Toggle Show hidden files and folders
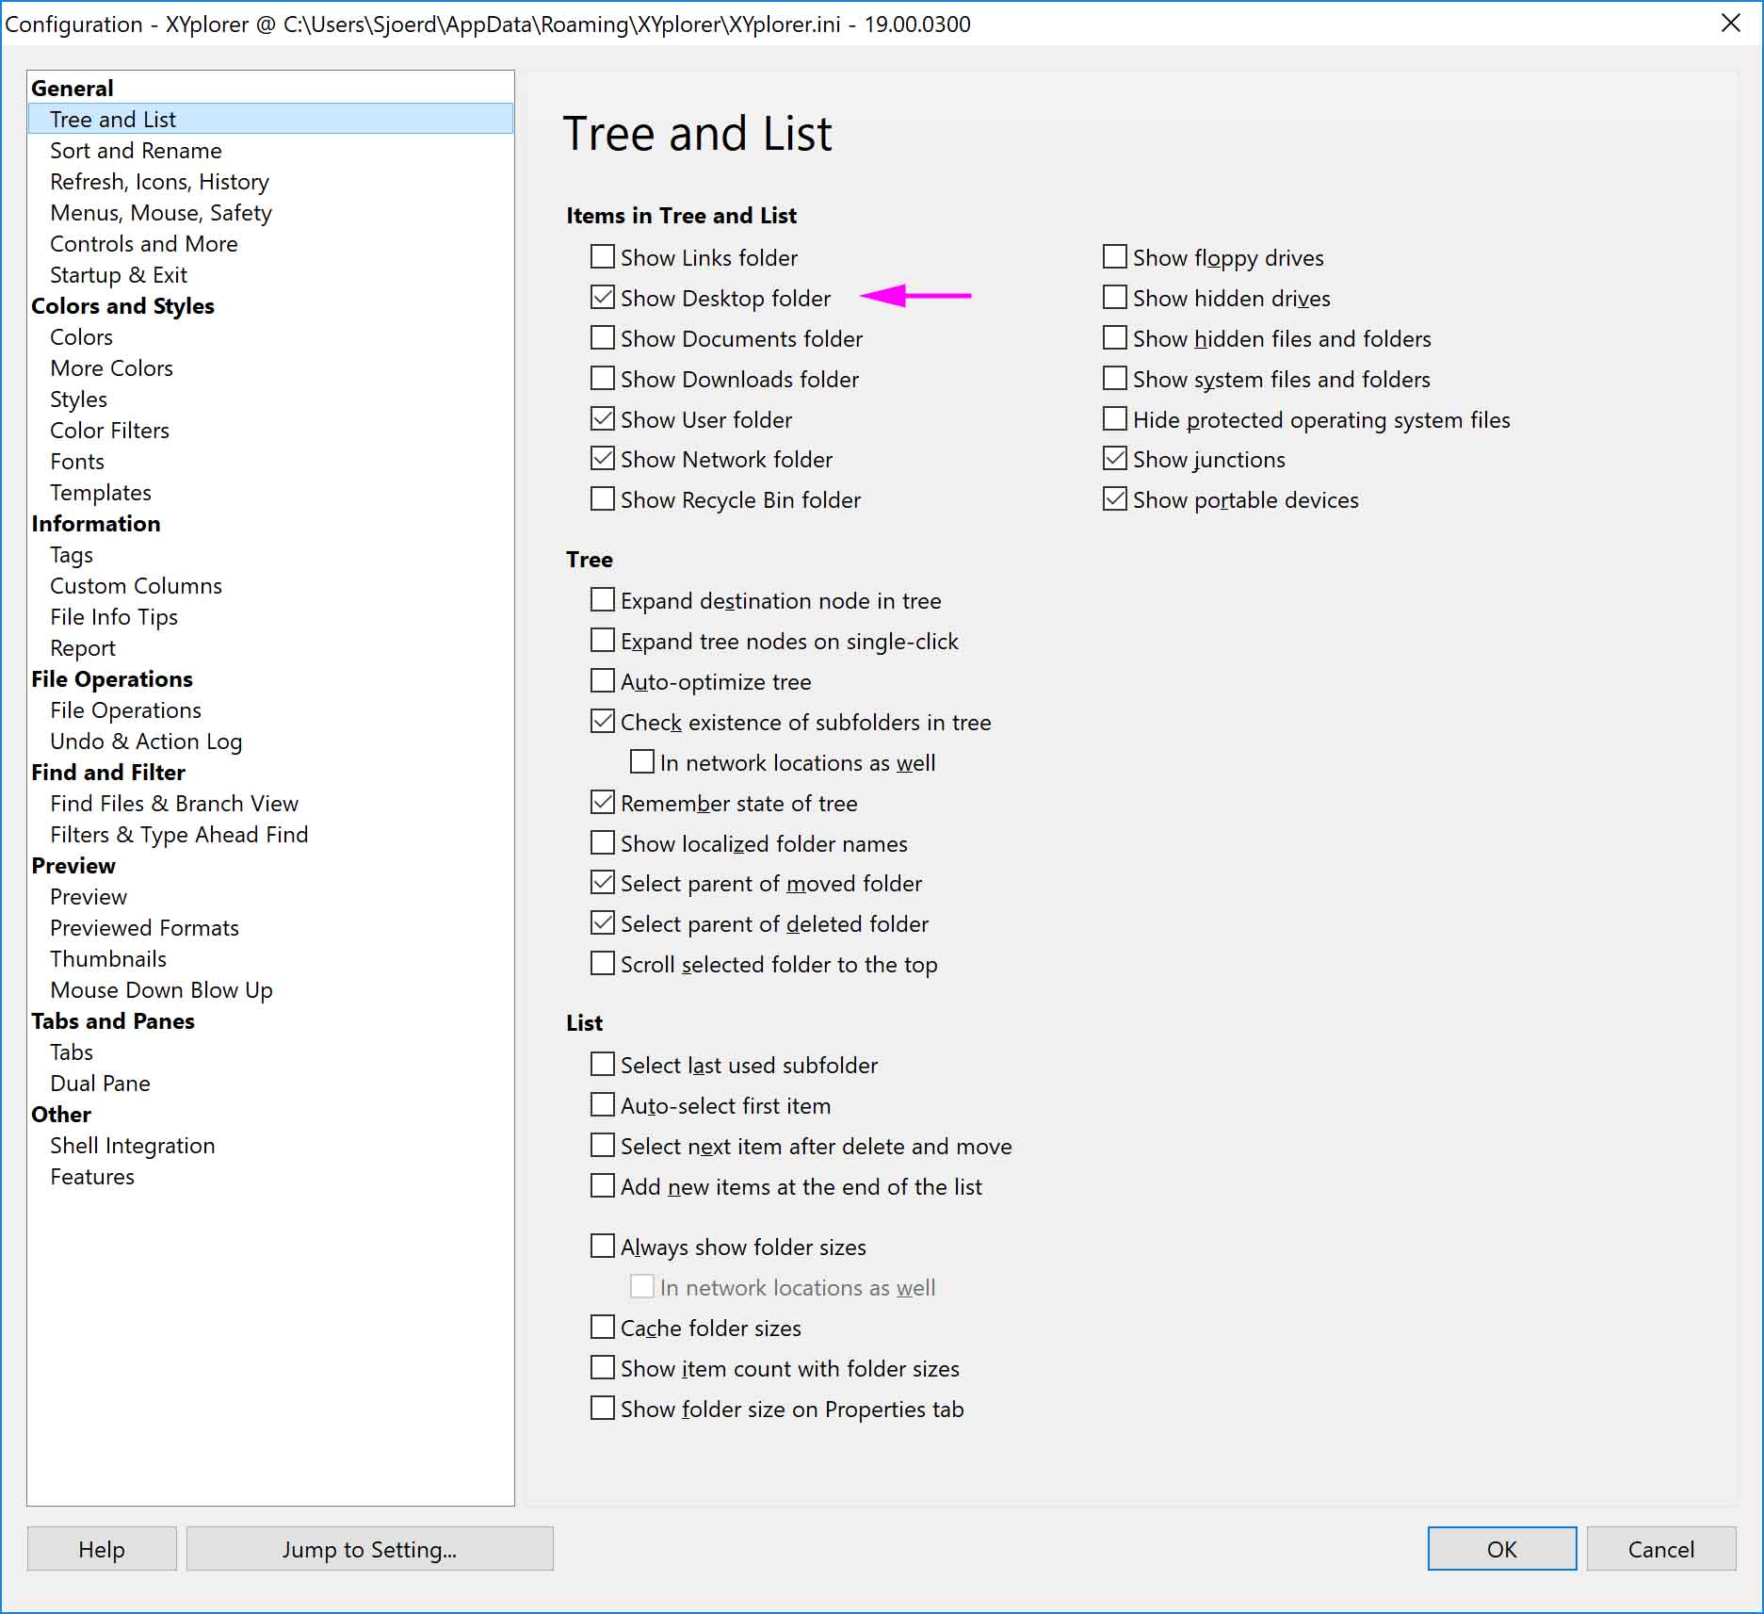 click(x=1114, y=338)
